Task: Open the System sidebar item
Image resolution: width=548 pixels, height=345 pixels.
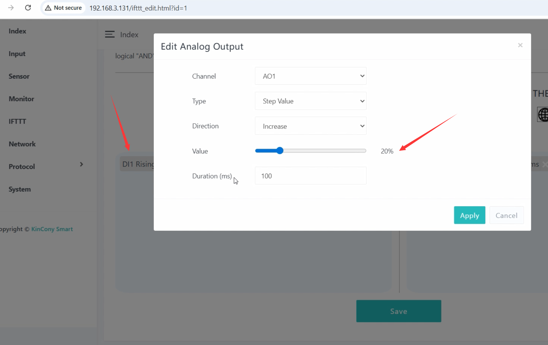Action: click(20, 189)
